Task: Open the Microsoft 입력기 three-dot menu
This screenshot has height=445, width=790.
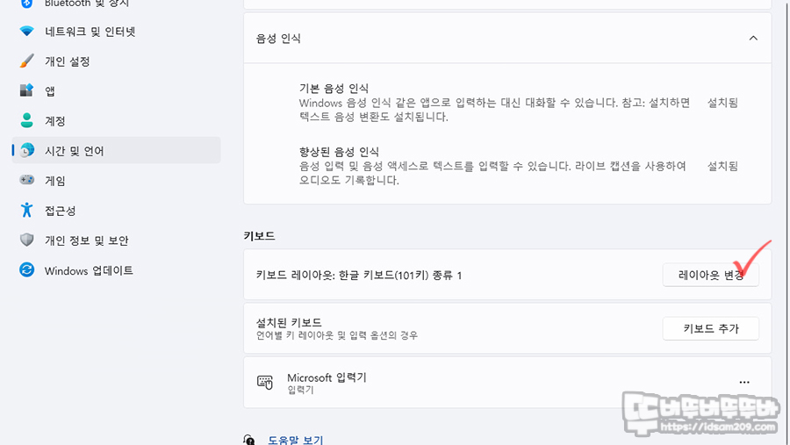Action: click(744, 383)
